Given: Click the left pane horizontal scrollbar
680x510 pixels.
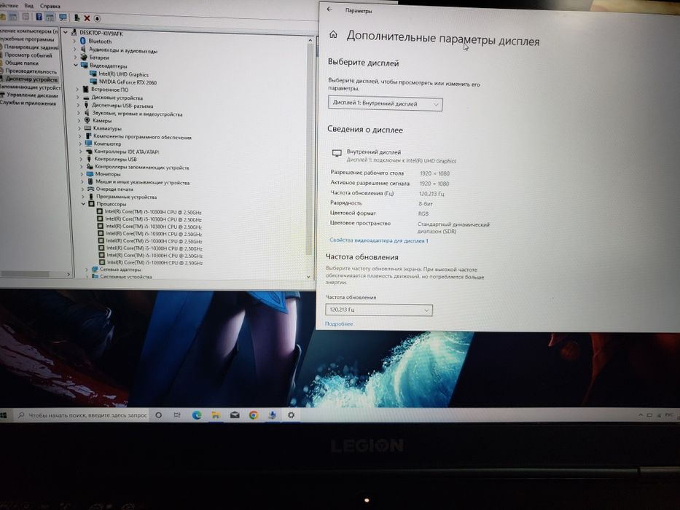Looking at the screenshot, I should [24, 274].
